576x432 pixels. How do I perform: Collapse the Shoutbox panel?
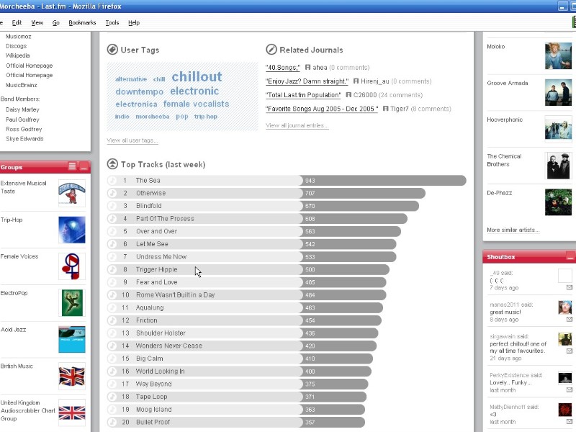pyautogui.click(x=570, y=257)
